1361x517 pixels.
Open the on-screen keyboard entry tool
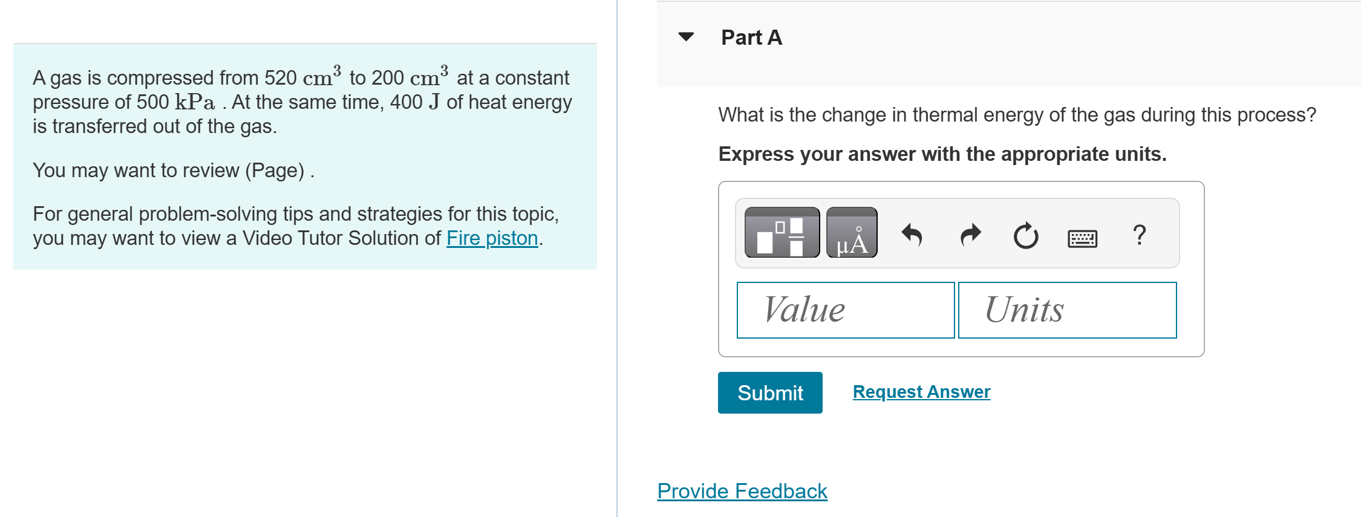point(1082,238)
